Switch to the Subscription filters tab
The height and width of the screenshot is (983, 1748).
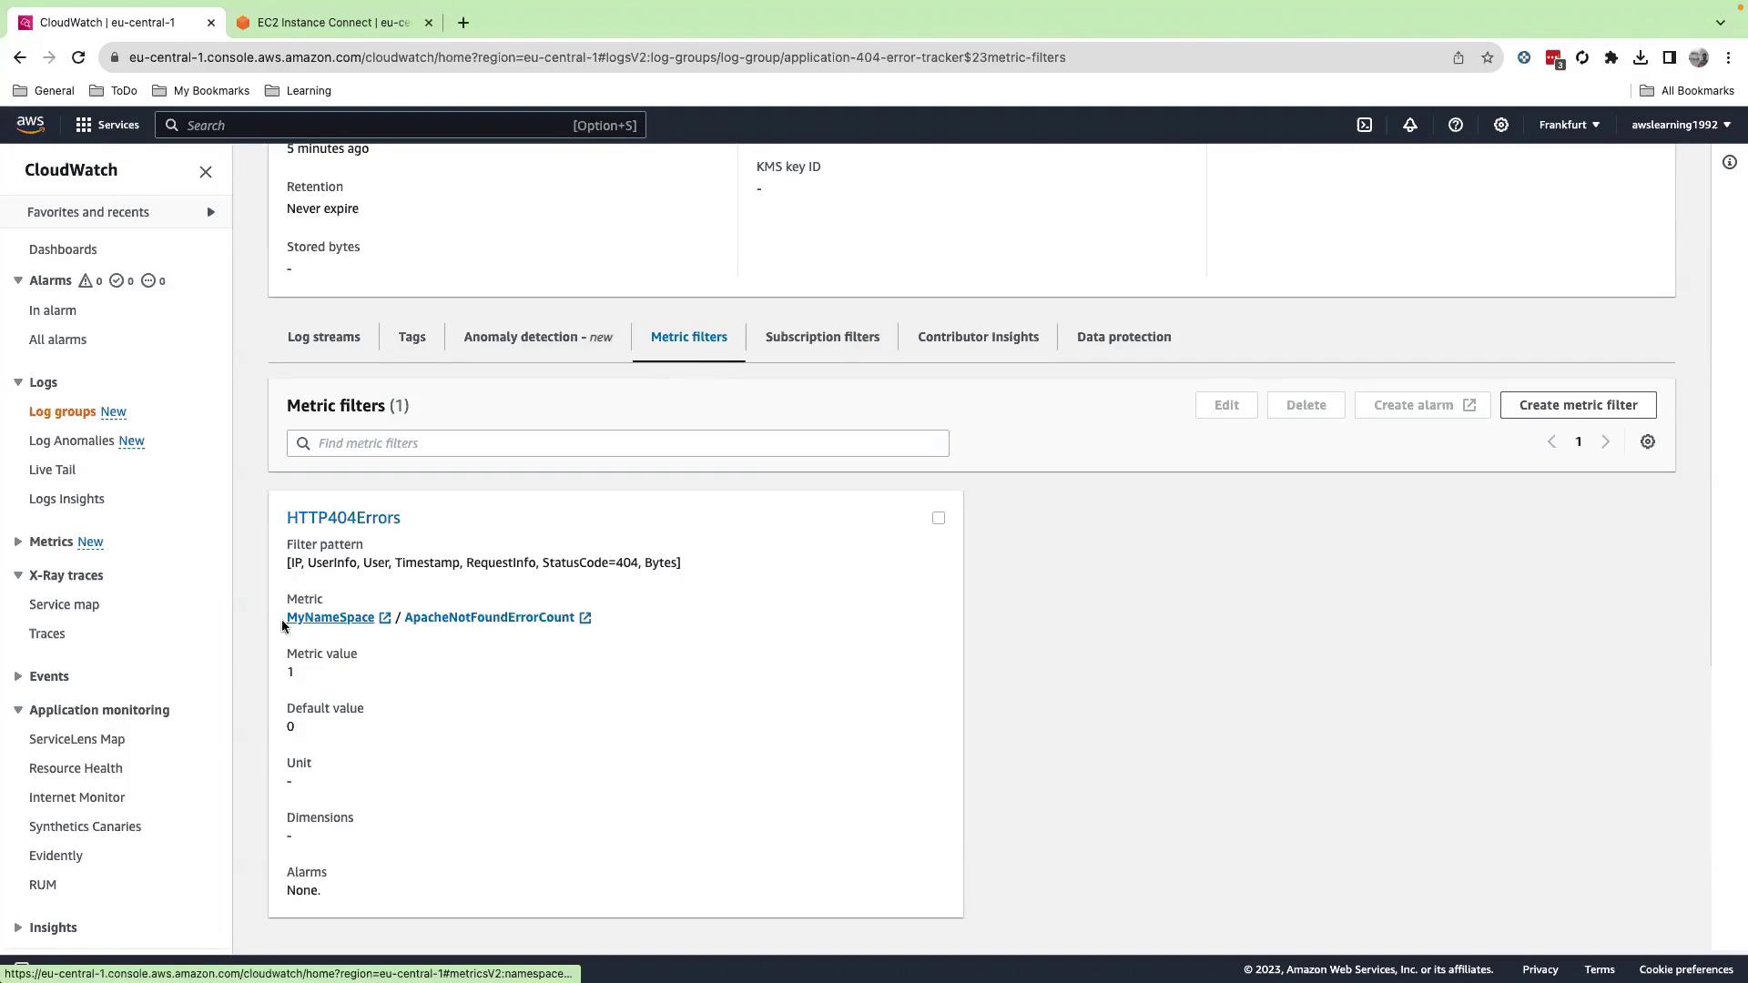pyautogui.click(x=821, y=337)
